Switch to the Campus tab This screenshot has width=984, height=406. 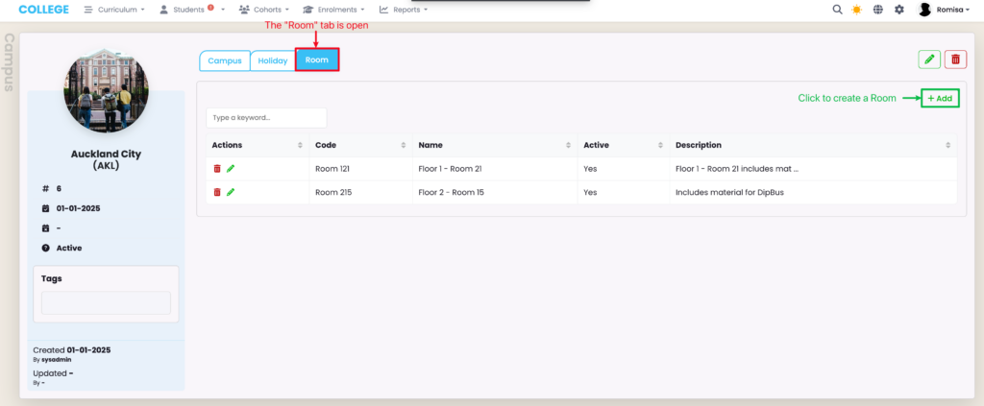point(225,60)
